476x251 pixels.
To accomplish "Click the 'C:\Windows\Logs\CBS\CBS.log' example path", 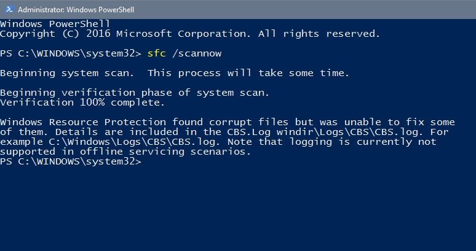I will click(x=132, y=142).
